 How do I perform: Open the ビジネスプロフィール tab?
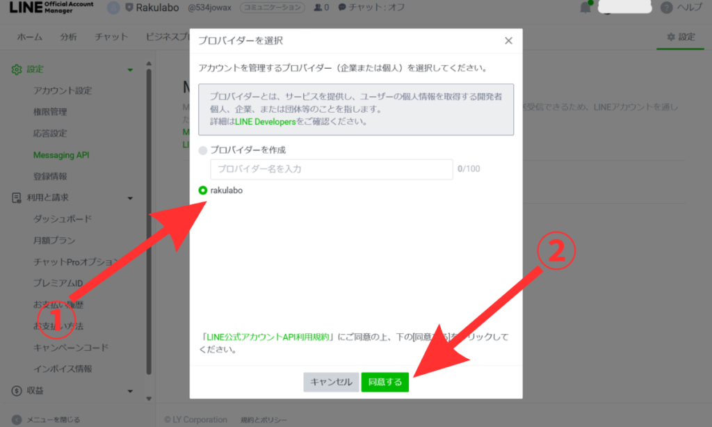pos(168,37)
